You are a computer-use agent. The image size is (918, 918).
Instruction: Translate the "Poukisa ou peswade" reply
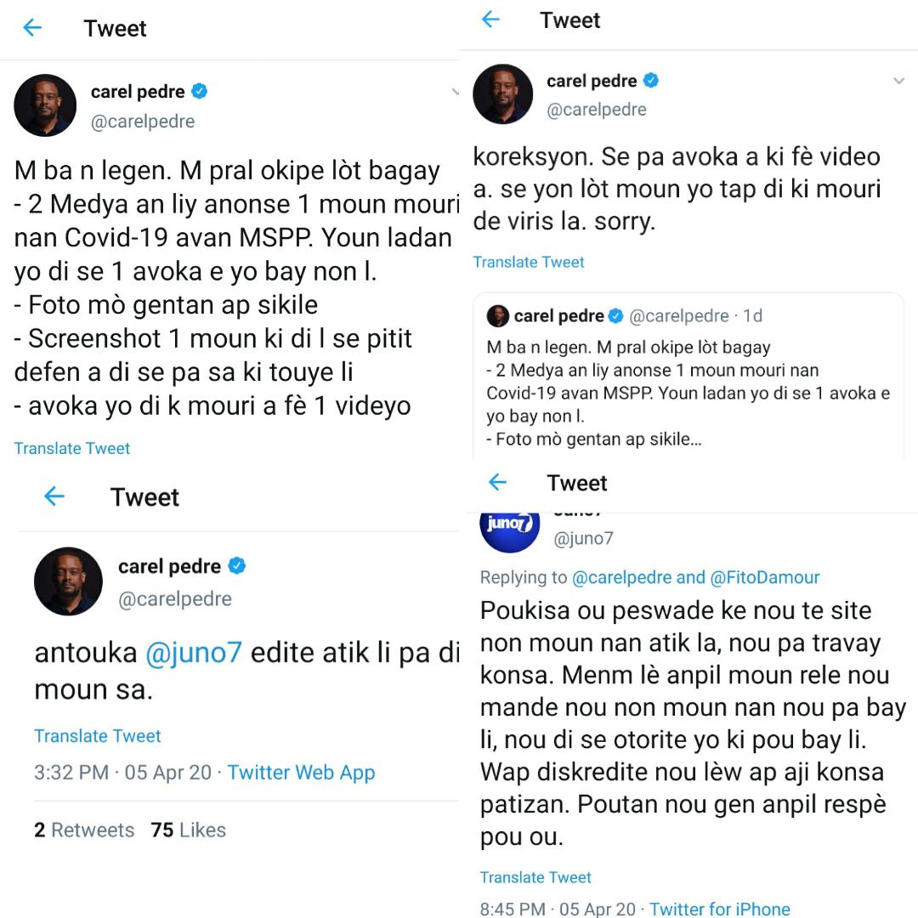(535, 877)
